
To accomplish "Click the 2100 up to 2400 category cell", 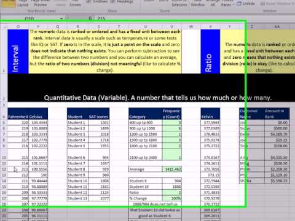I will (x=145, y=155).
